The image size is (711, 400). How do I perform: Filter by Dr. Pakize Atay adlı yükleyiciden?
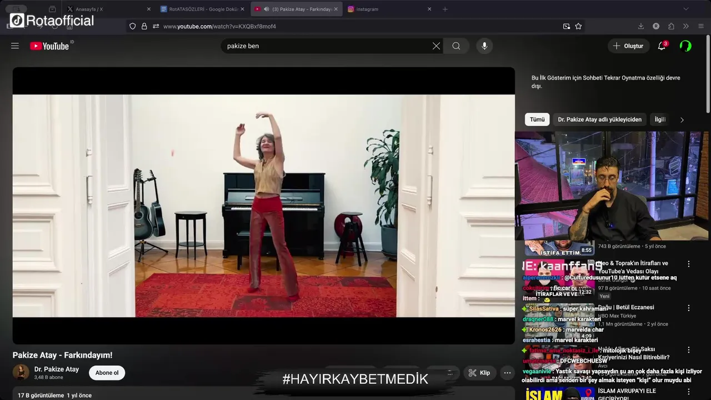(x=599, y=119)
